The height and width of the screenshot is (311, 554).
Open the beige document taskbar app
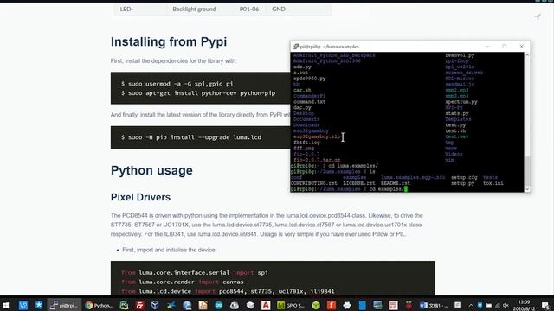pyautogui.click(x=203, y=305)
